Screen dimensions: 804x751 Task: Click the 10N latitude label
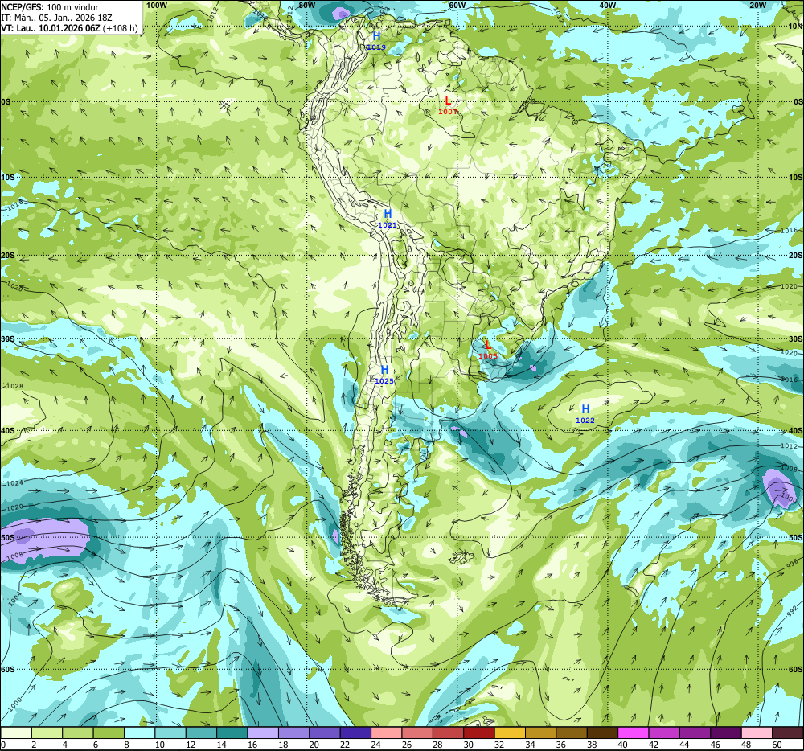pyautogui.click(x=796, y=27)
